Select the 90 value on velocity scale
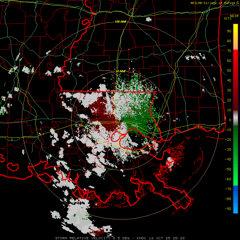 click(229, 31)
